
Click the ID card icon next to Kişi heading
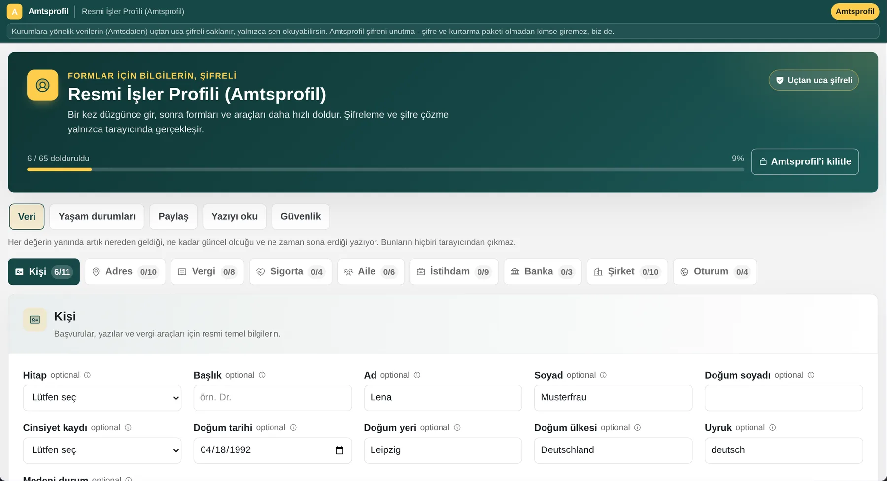point(35,320)
